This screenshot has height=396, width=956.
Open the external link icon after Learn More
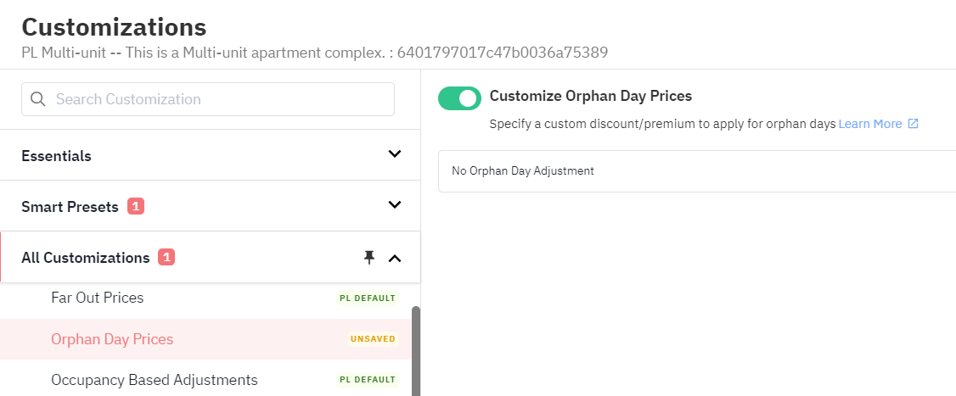coord(913,124)
